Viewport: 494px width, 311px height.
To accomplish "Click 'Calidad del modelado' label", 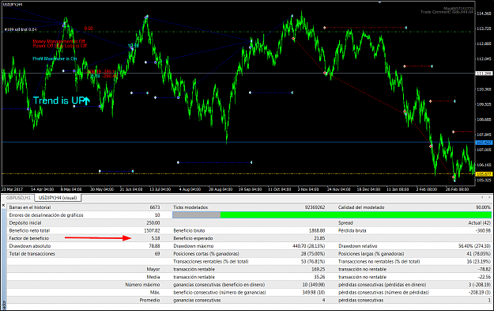I will coord(361,207).
